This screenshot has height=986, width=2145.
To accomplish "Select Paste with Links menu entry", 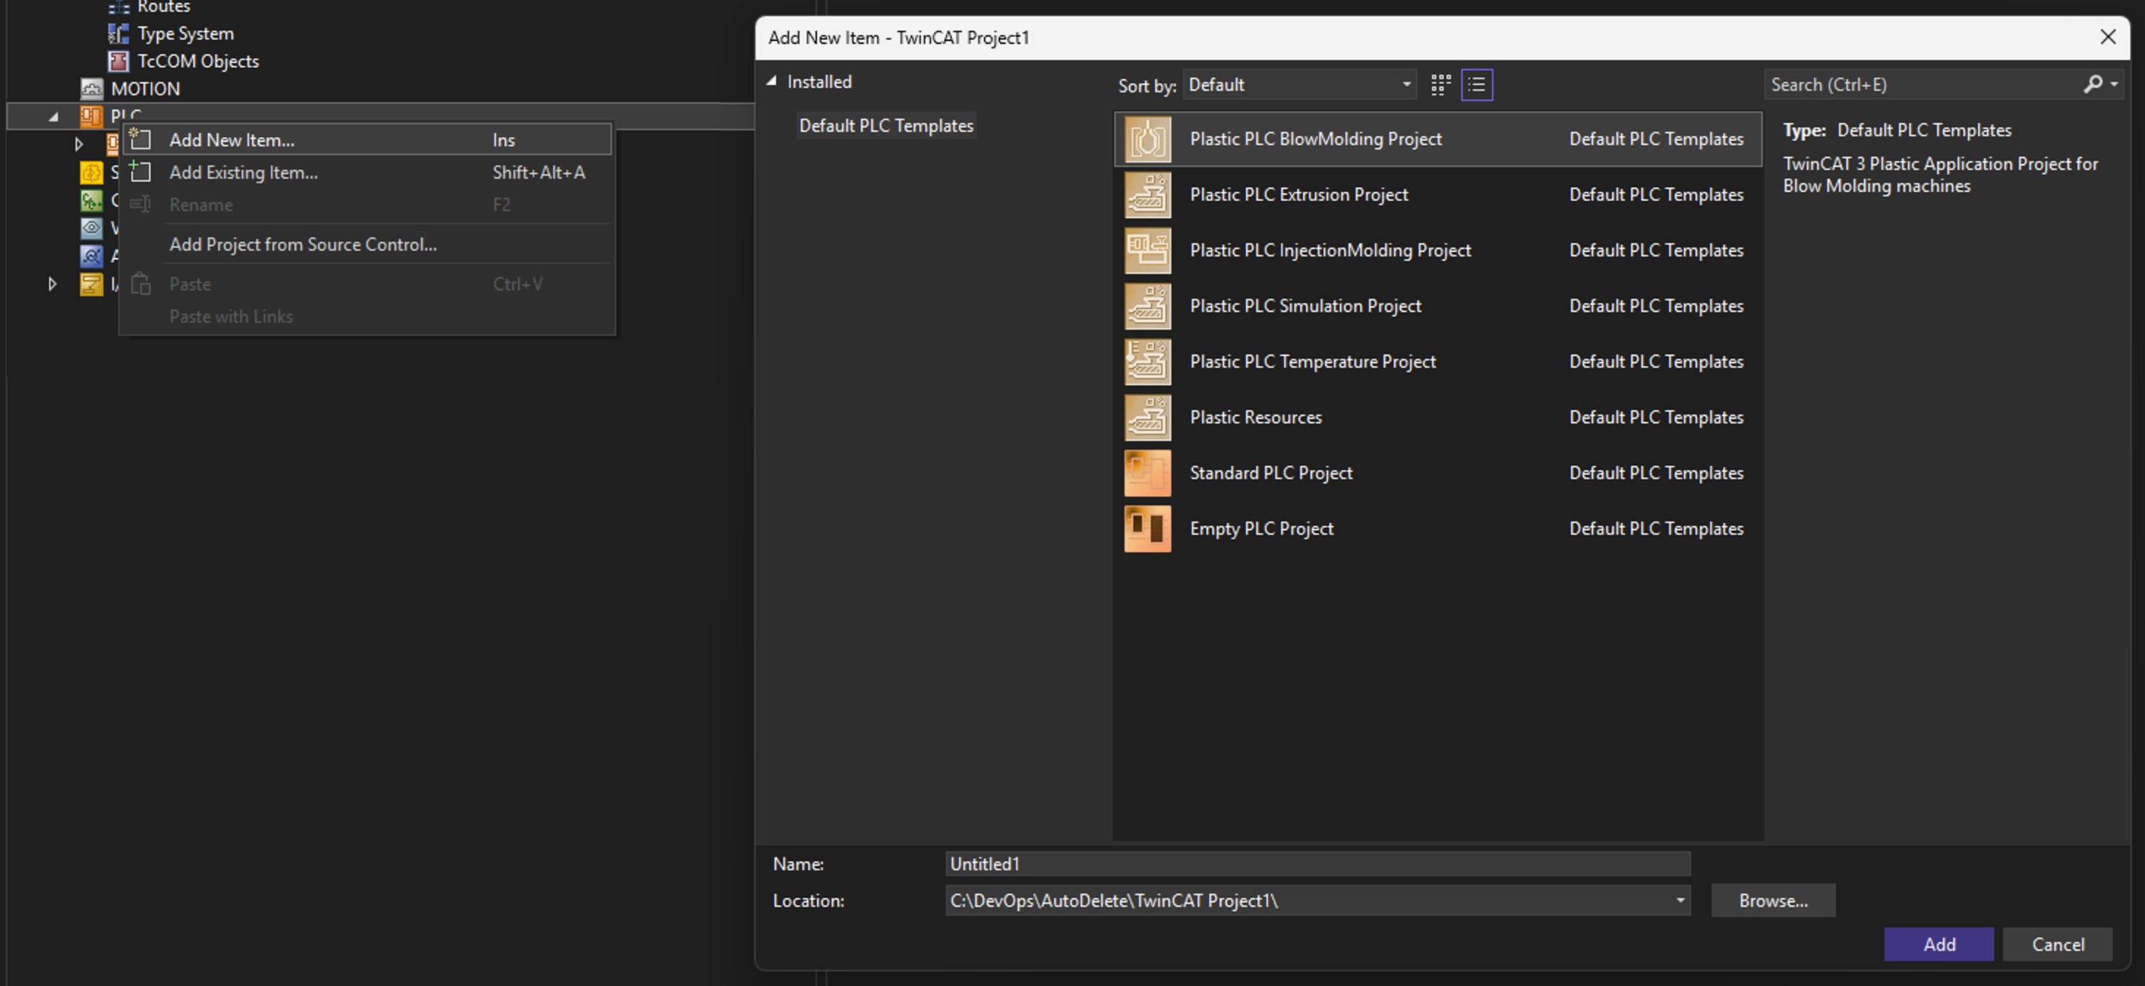I will point(367,316).
